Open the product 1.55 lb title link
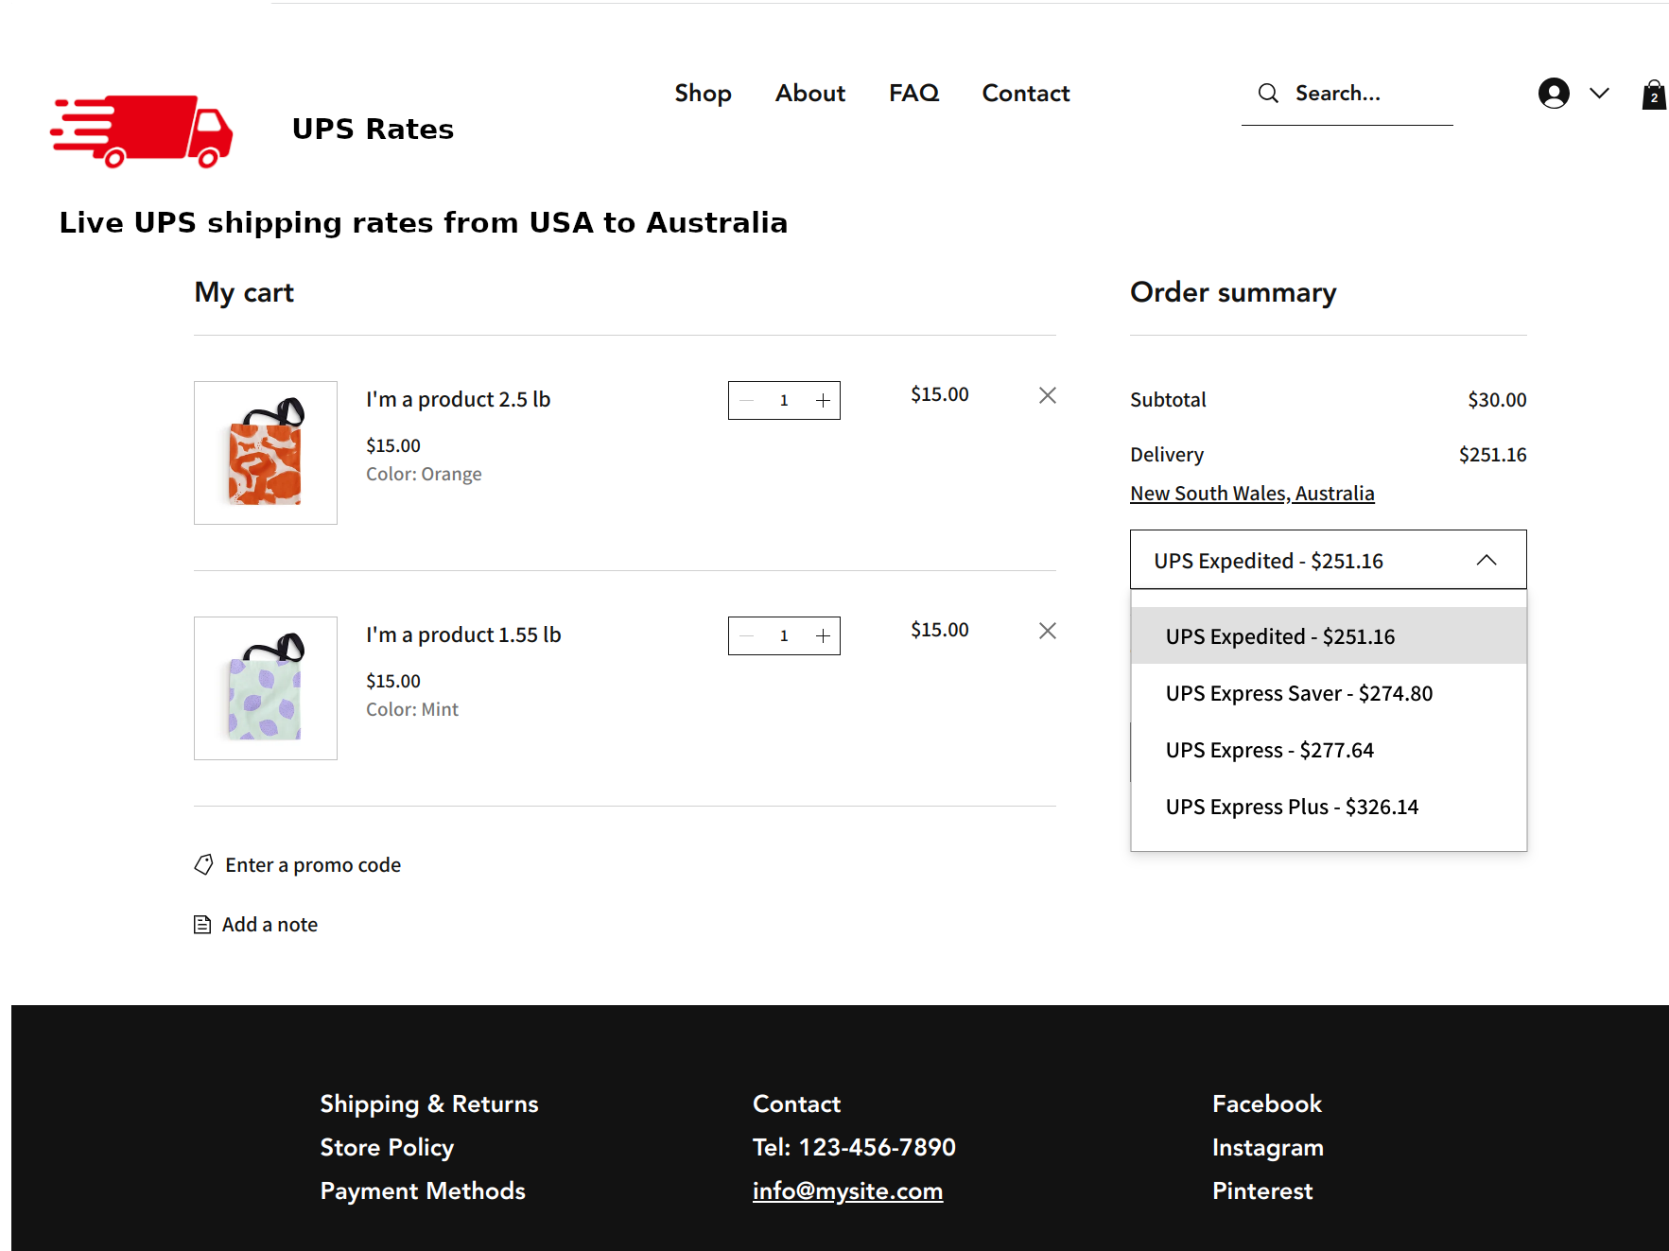Screen dimensions: 1669x1251 (x=463, y=634)
